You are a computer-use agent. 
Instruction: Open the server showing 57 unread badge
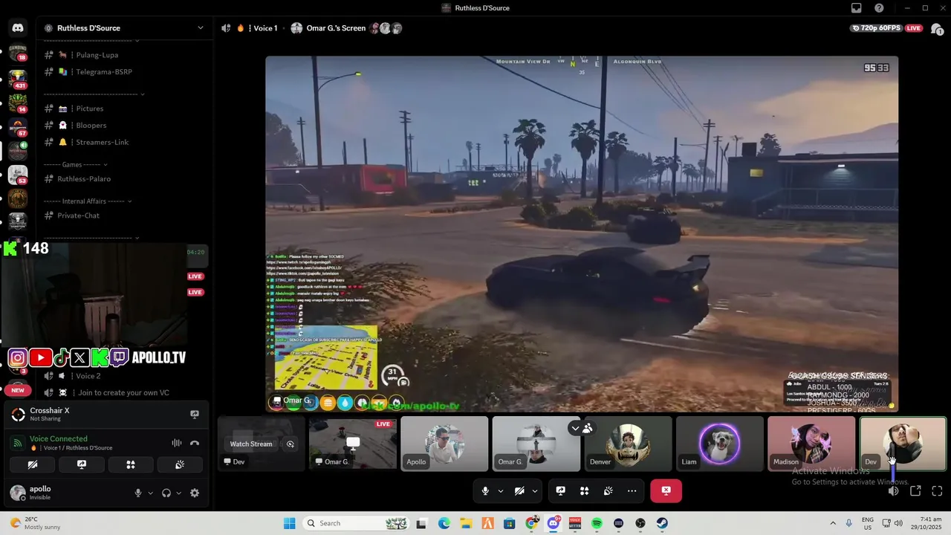pos(18,126)
